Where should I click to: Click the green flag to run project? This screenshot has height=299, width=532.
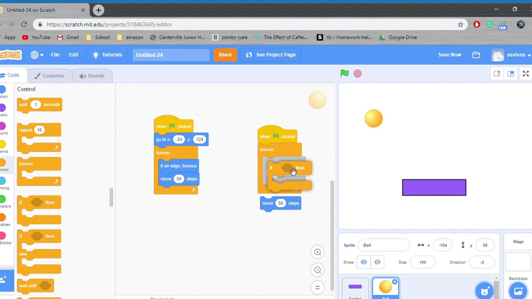click(x=344, y=74)
